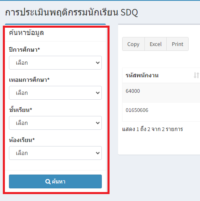
Task: Open the ชั้นเรียน dropdown
Action: (x=55, y=123)
